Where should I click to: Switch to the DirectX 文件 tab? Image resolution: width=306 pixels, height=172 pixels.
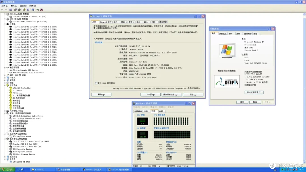(106, 22)
